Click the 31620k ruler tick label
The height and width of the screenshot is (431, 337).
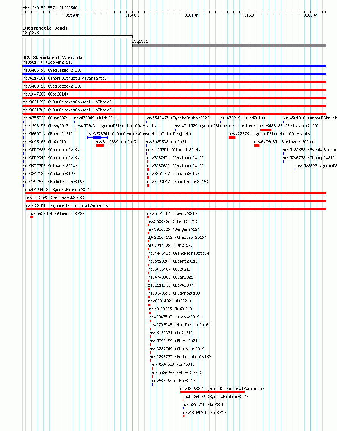click(x=251, y=16)
